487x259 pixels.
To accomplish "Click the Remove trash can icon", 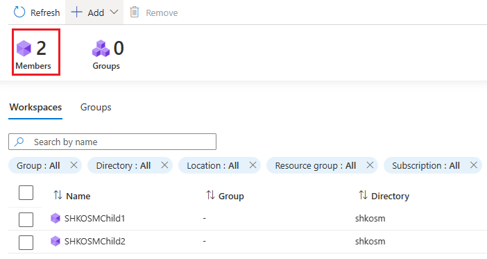I will tap(134, 12).
